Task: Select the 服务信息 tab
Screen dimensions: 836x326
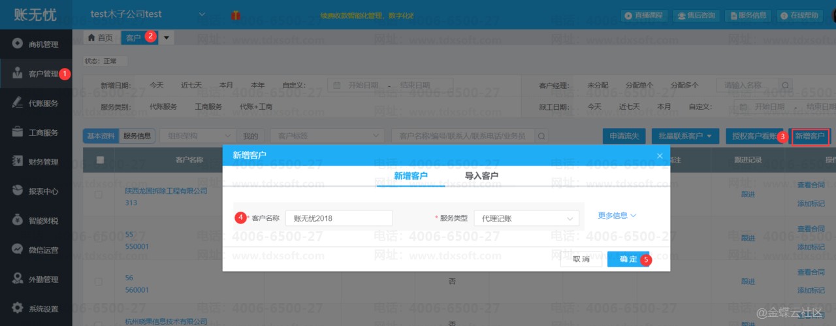Action: coord(137,136)
